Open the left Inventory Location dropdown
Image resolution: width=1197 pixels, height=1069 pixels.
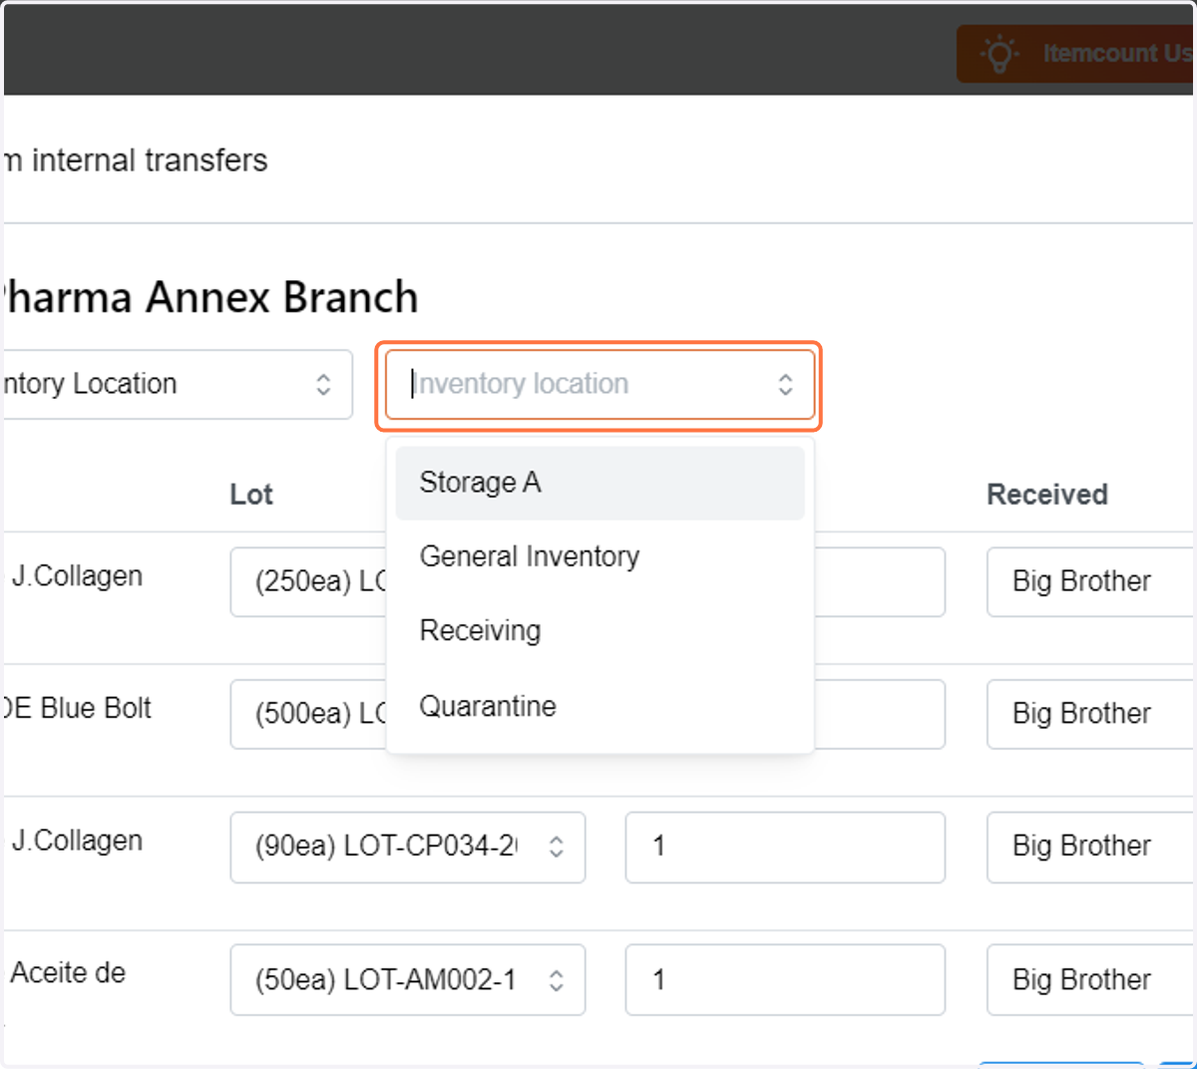[x=178, y=384]
